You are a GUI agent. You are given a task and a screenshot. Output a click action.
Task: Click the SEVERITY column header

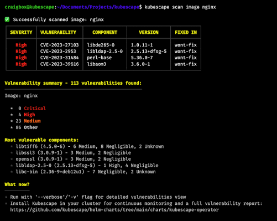click(21, 32)
